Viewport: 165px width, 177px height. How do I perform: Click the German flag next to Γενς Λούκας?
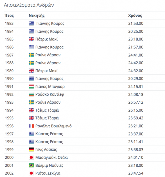pyautogui.click(x=31, y=150)
